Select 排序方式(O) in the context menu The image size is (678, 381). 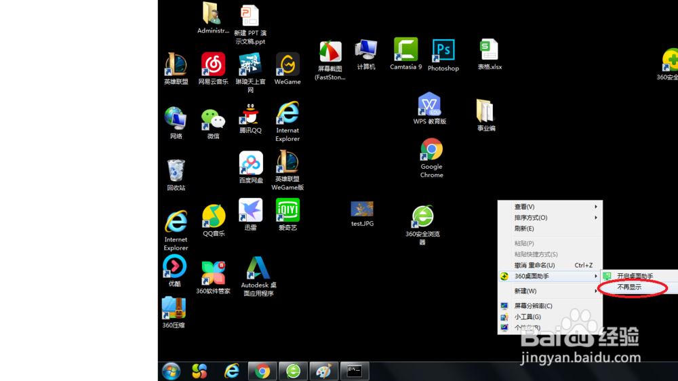[x=550, y=218]
